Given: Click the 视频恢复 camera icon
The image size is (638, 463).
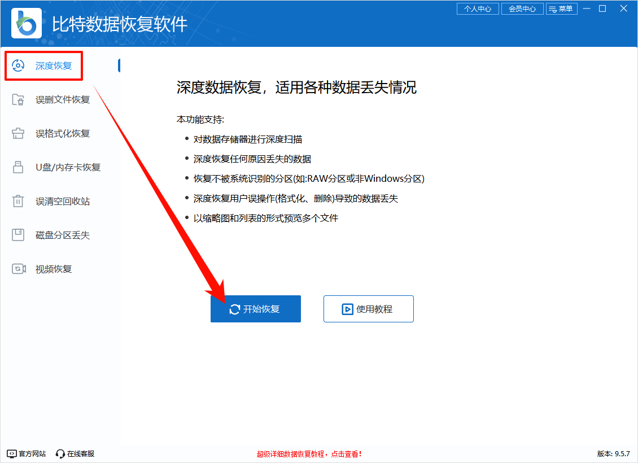Looking at the screenshot, I should [x=19, y=269].
